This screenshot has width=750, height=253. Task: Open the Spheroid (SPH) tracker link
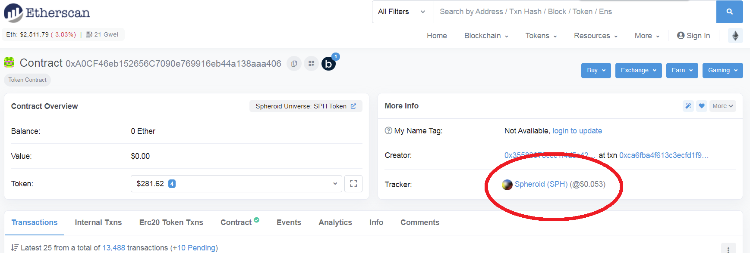coord(541,184)
